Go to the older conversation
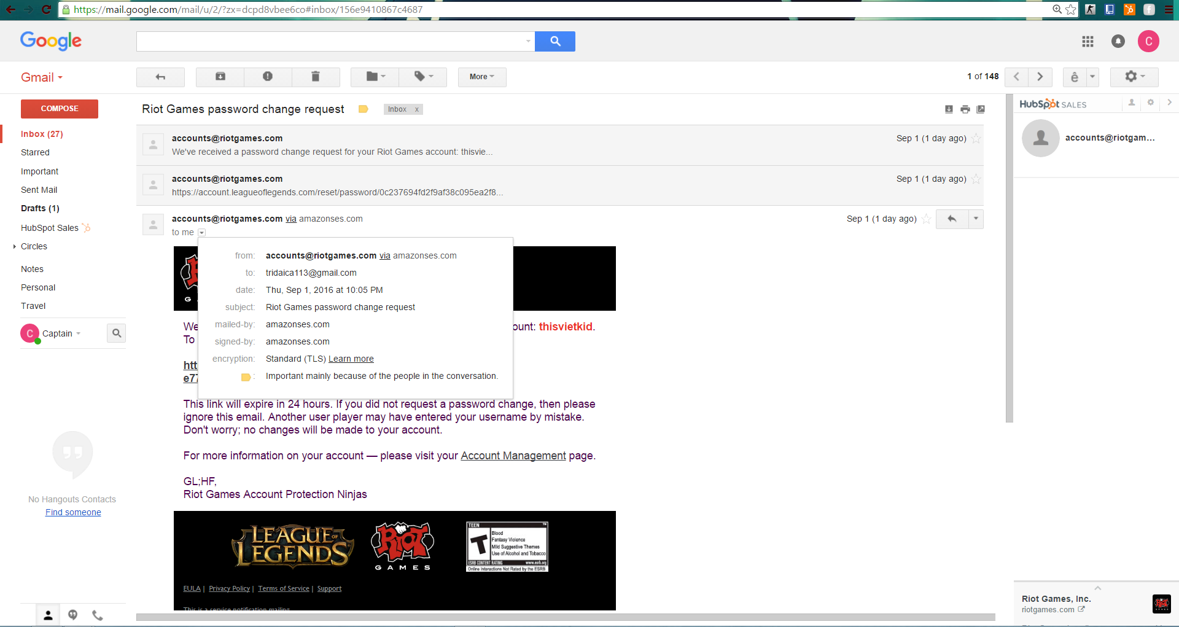This screenshot has width=1179, height=627. (1040, 77)
